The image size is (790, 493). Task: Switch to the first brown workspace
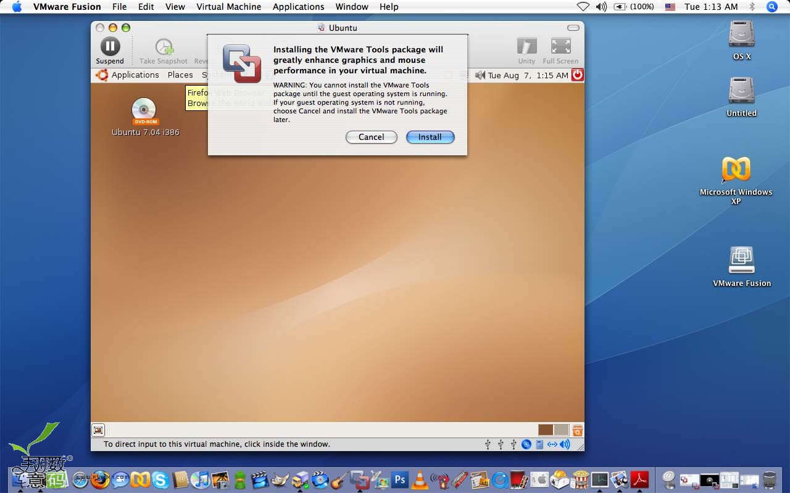point(546,430)
